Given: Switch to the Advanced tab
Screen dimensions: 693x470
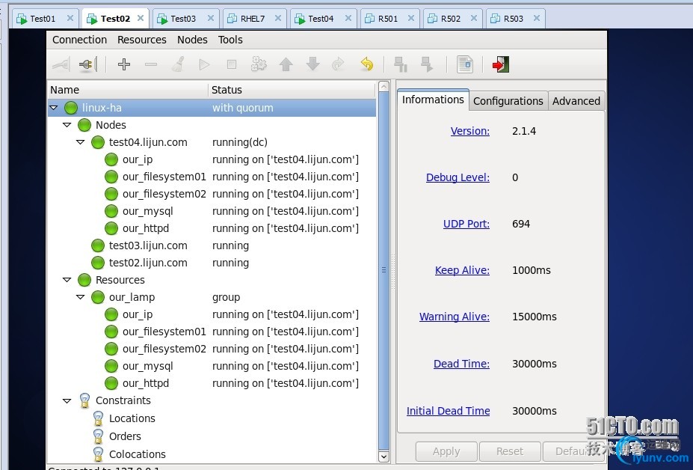Looking at the screenshot, I should [x=576, y=101].
